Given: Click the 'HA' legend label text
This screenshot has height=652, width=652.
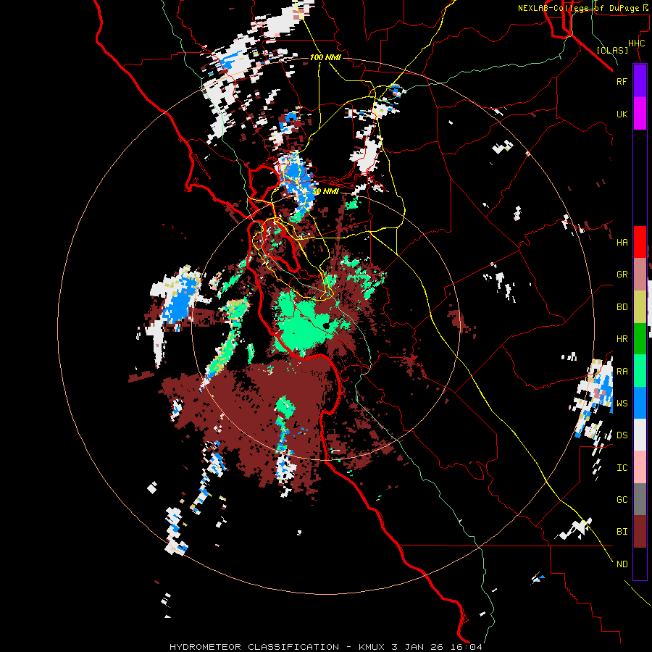Looking at the screenshot, I should click(x=622, y=243).
